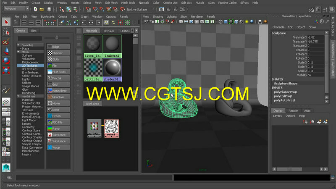The height and width of the screenshot is (189, 336).
Task: Pick the Paint Selection tool
Action: click(6, 41)
